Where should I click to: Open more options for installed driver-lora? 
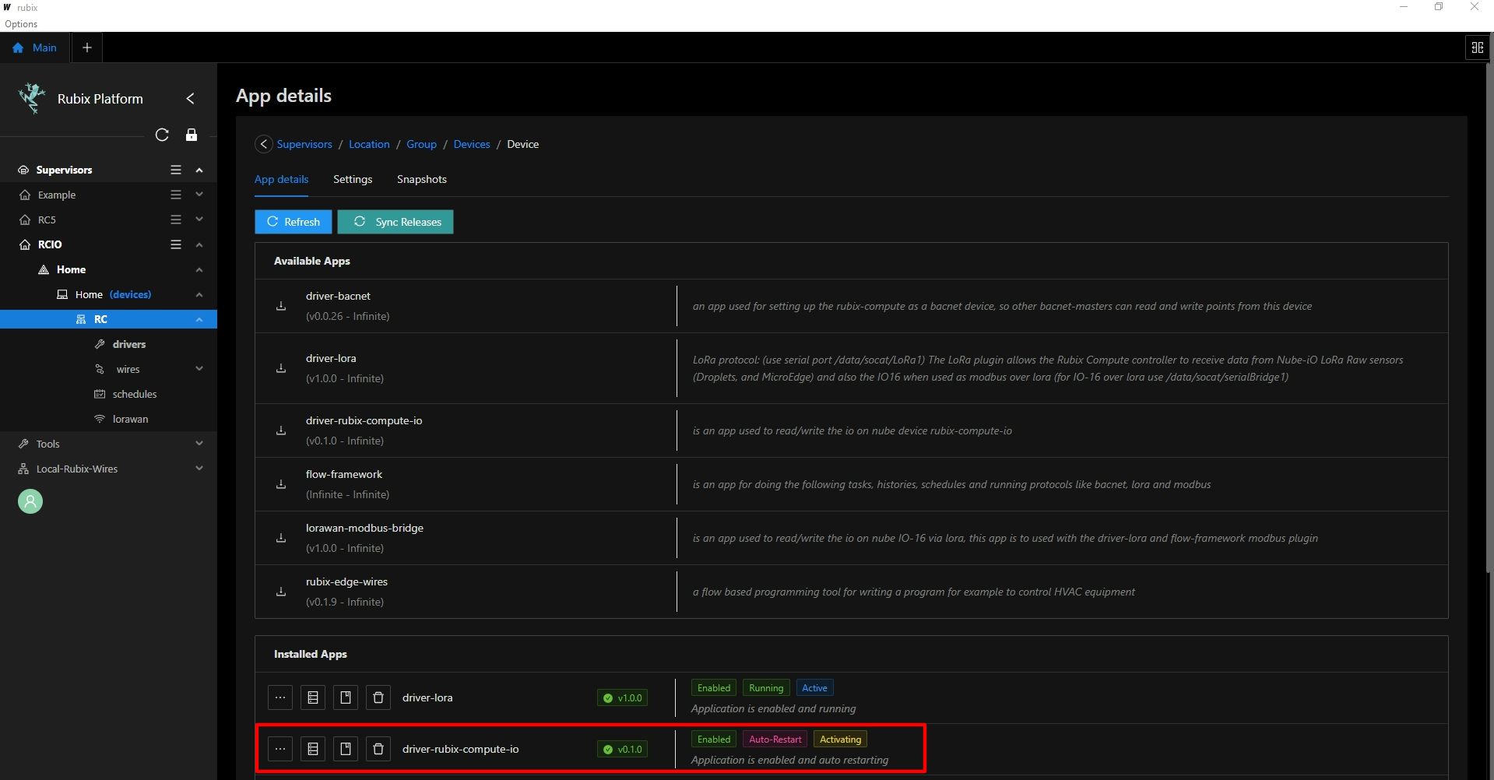(280, 697)
